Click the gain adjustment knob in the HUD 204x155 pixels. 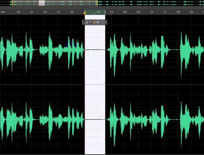click(x=90, y=22)
